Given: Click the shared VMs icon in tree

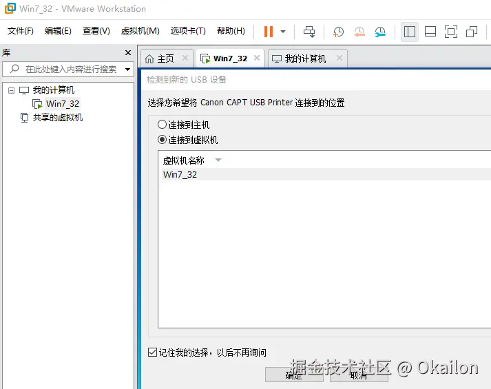Looking at the screenshot, I should pos(24,118).
